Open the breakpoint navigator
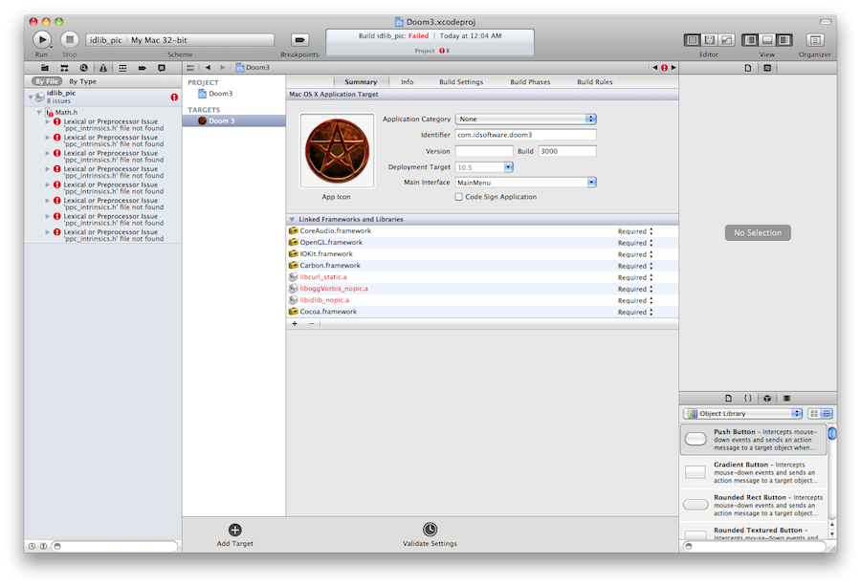The height and width of the screenshot is (586, 861). click(x=142, y=68)
